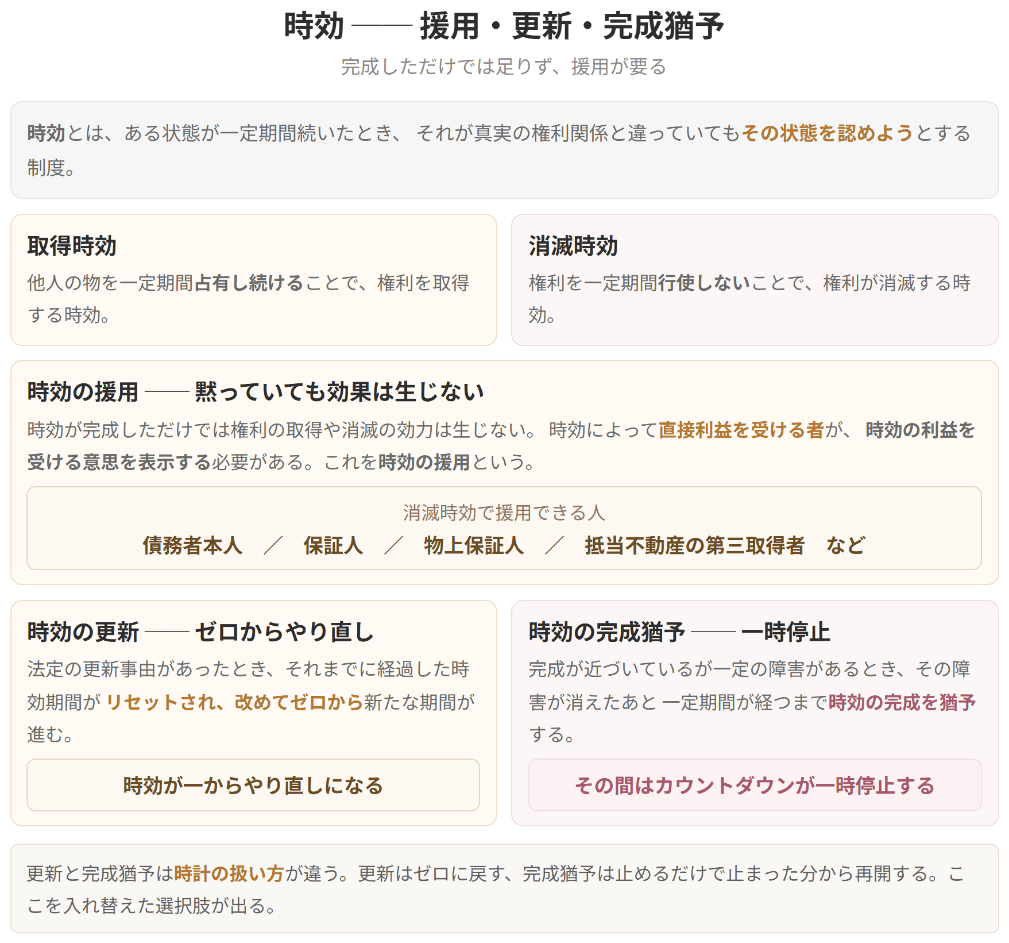Click the closing sentence こを入れ替えた選択肢が出る。
Screen dimensions: 1009x943
(x=153, y=906)
